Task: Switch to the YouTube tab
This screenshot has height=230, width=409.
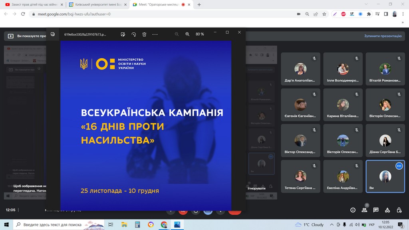Action: pos(32,4)
